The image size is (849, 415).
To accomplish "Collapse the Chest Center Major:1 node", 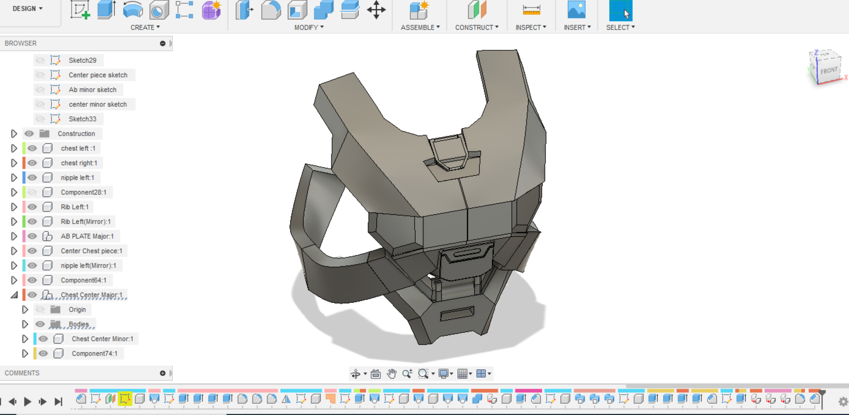I will (x=14, y=295).
